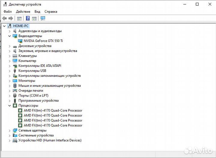Image resolution: width=216 pixels, height=158 pixels.
Task: Select the Компьютер label
Action: point(27,61)
